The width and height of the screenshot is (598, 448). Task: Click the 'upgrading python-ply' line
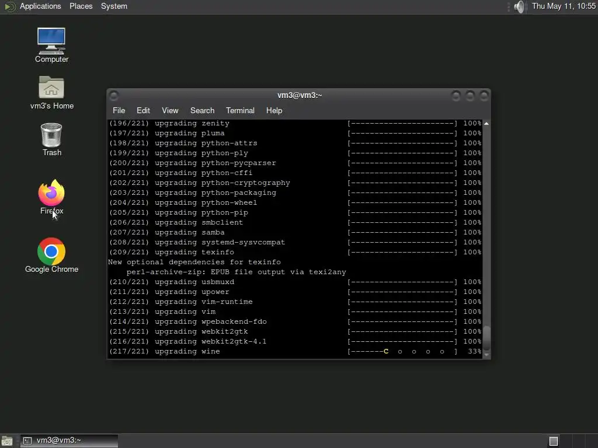pyautogui.click(x=295, y=153)
